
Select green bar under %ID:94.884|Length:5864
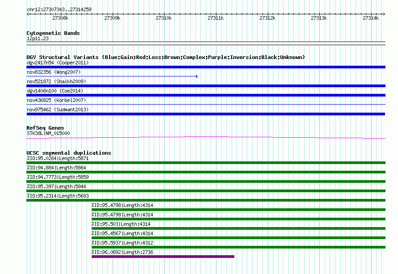[x=206, y=172]
